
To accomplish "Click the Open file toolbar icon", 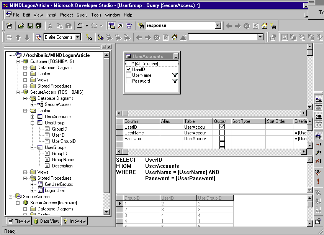I will tap(21, 26).
